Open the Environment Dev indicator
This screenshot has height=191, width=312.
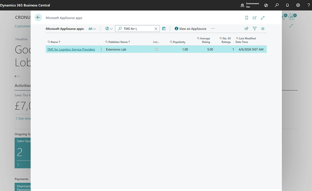(250, 5)
